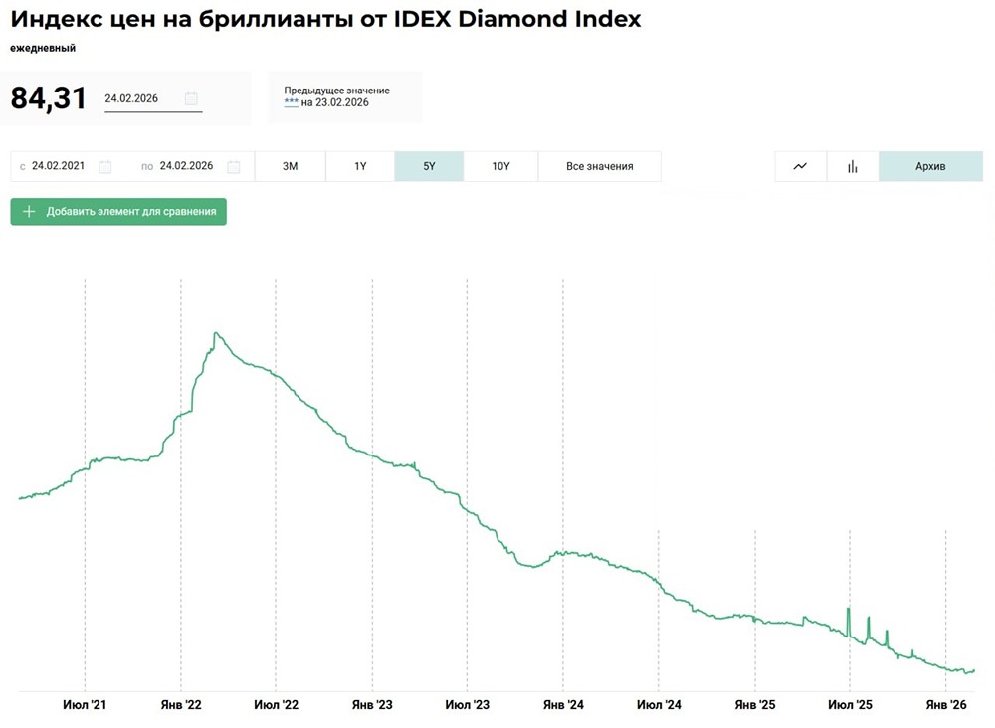Open the 'Архив' view
Screen dimensions: 995x728
click(930, 166)
